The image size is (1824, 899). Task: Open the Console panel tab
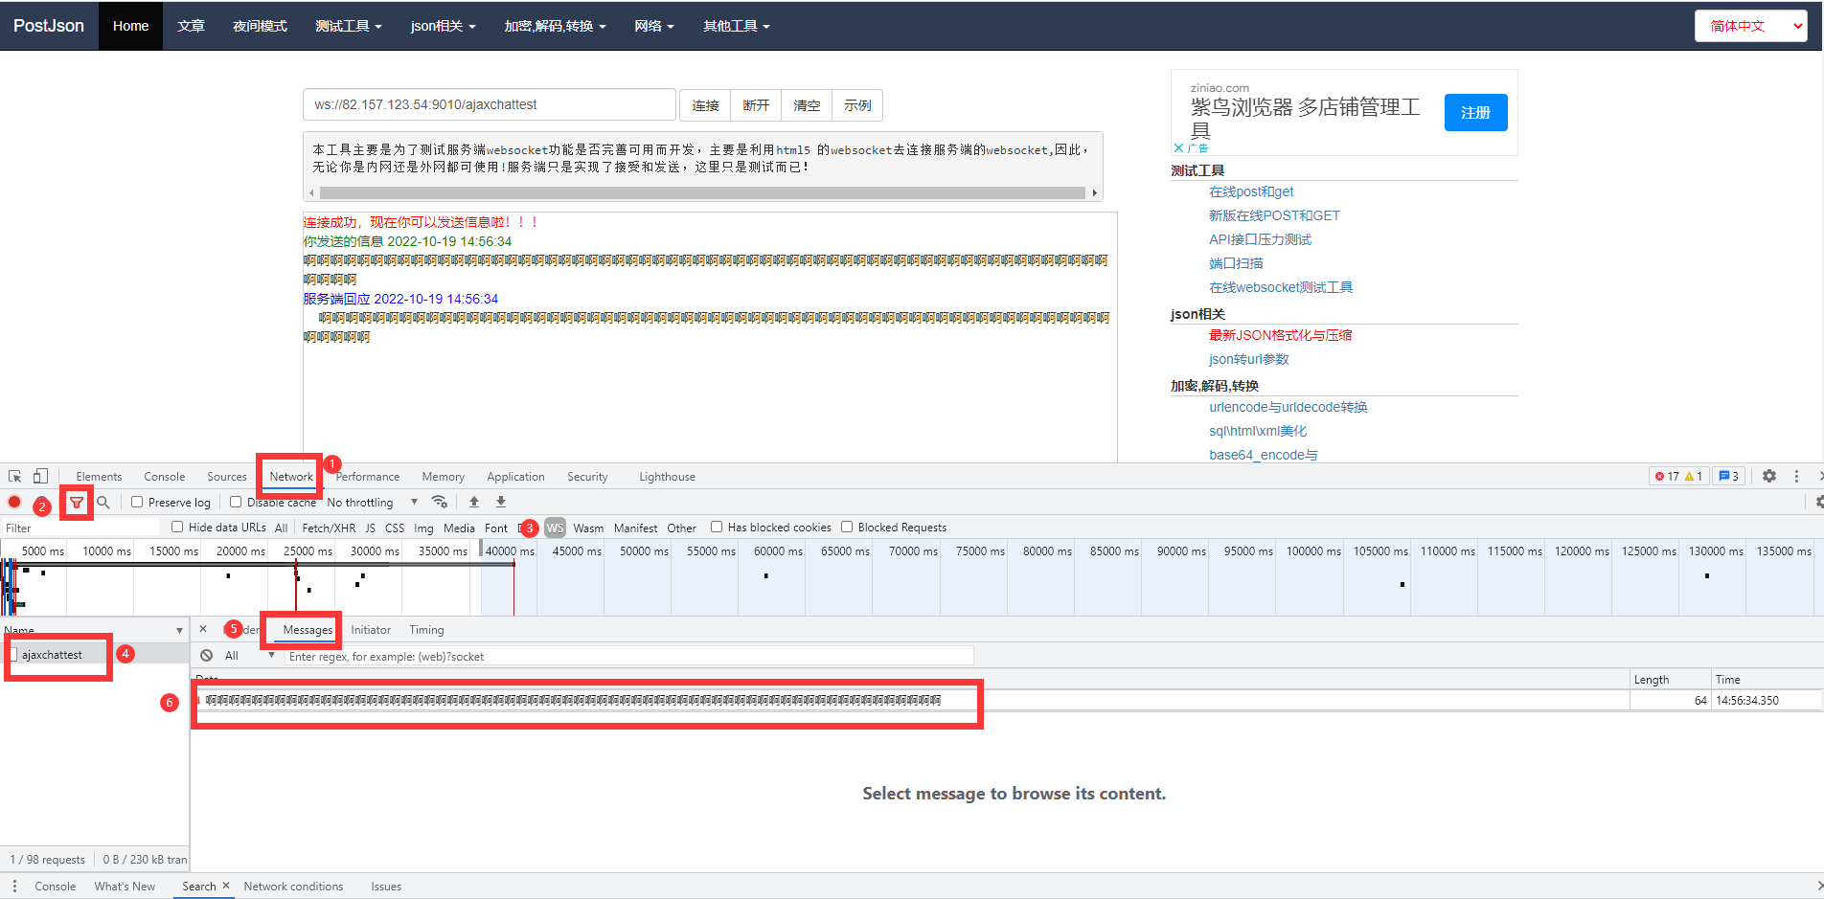[x=164, y=476]
